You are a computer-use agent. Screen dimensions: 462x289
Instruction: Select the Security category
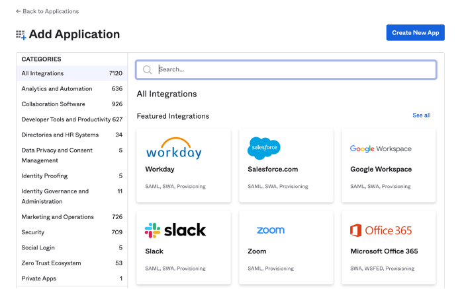coord(72,232)
